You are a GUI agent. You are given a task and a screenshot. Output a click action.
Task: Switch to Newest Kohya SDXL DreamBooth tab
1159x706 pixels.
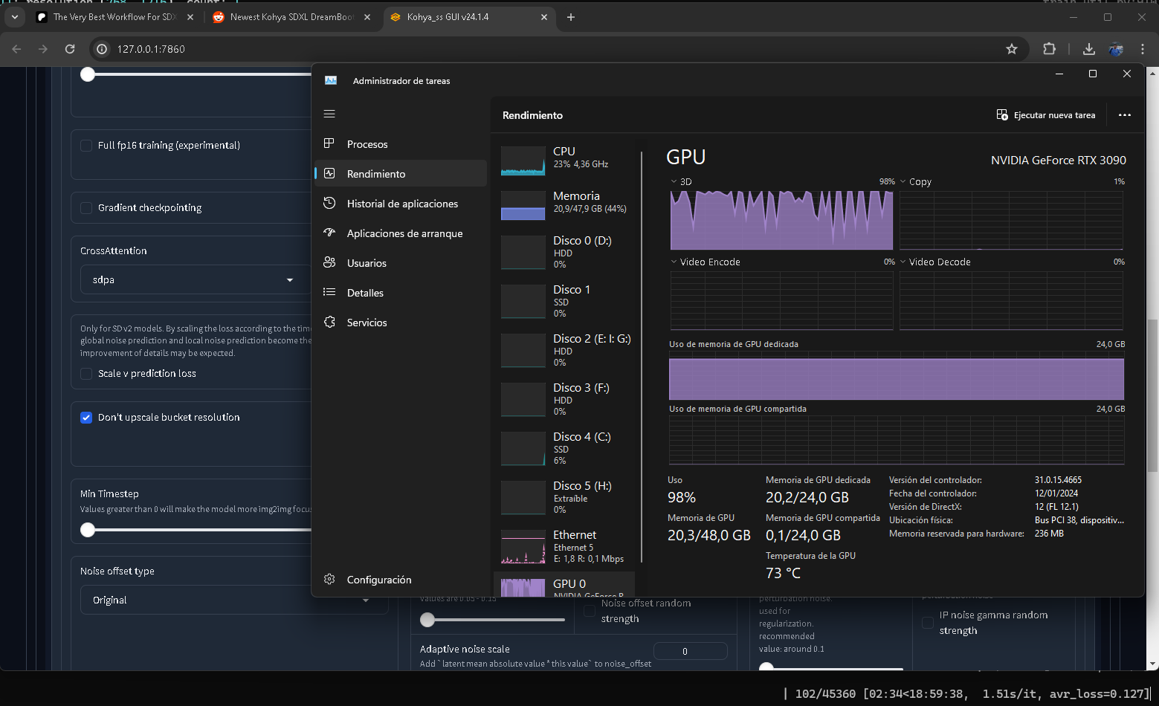coord(291,17)
